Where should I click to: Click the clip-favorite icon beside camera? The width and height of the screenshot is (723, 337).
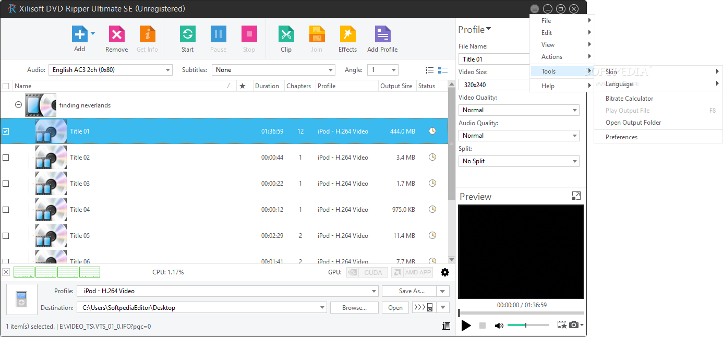562,325
